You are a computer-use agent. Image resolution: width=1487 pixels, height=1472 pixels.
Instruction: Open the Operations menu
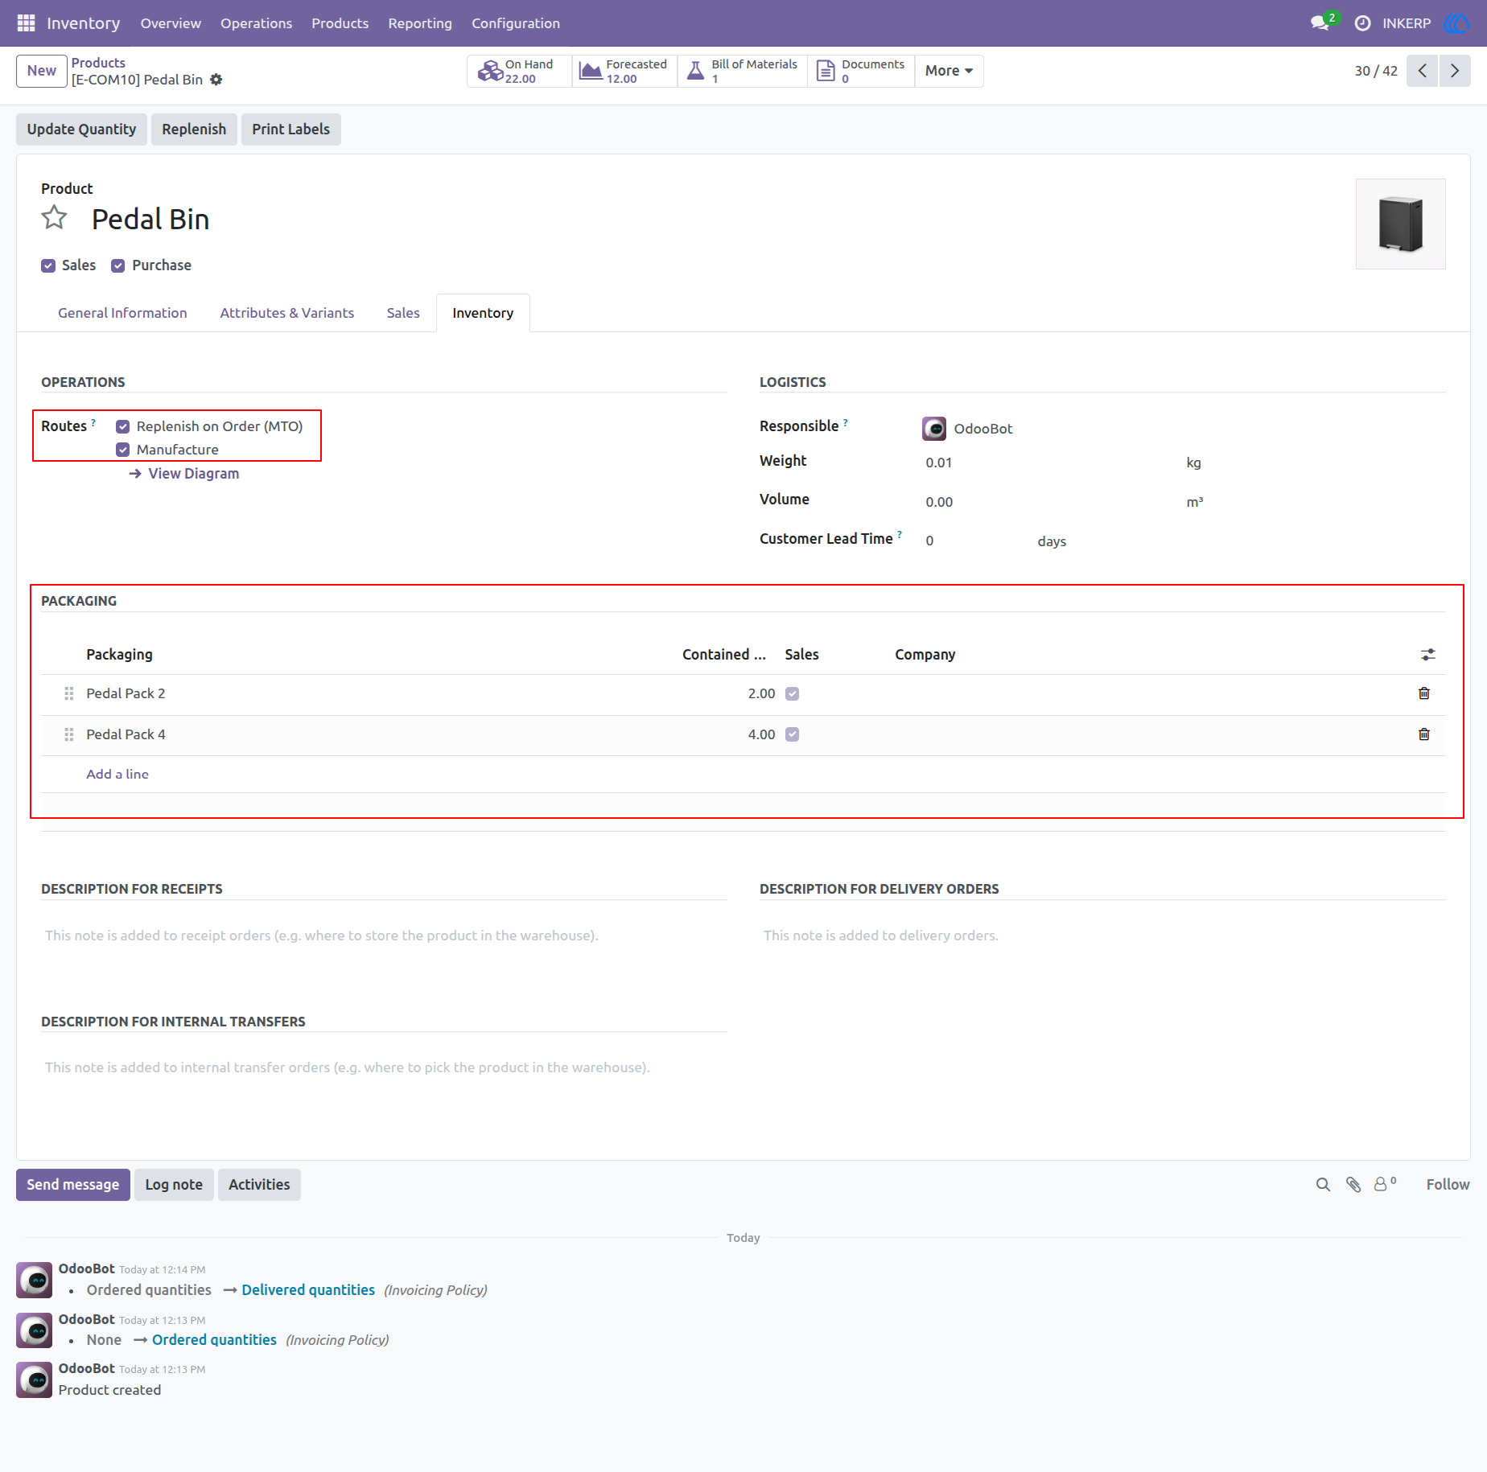click(x=257, y=23)
